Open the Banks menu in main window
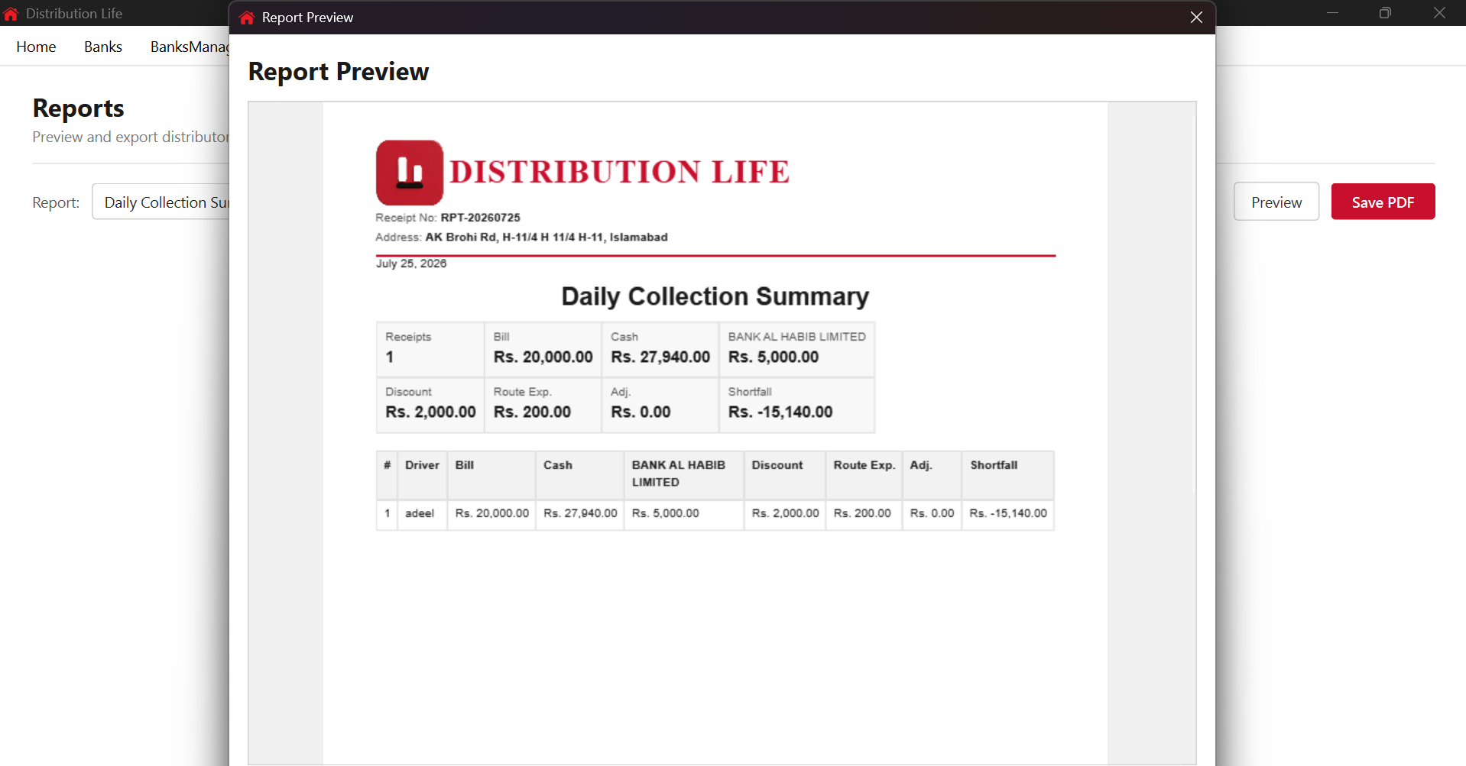 (103, 47)
